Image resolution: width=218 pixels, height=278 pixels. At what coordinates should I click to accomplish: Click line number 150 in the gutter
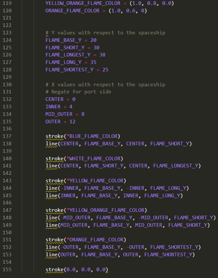tap(7, 233)
